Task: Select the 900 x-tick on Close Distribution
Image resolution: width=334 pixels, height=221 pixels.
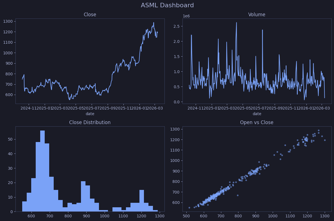Action: pyautogui.click(x=87, y=216)
